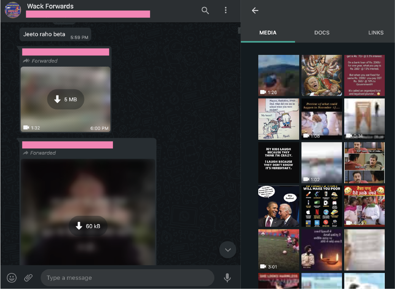
Task: Open the BJP rules comic strip thumbnail
Action: coord(365,163)
